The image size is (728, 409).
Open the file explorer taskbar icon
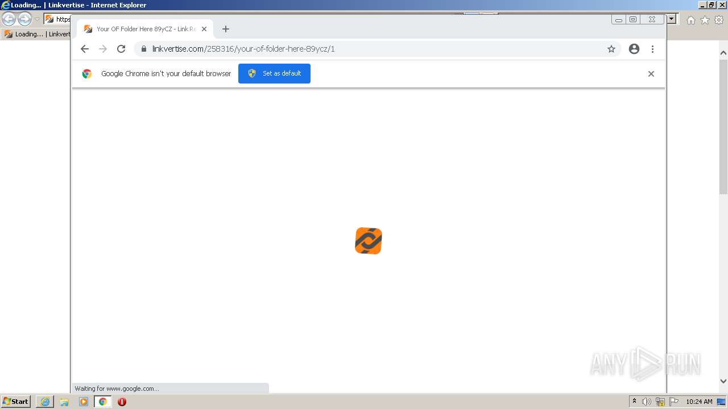pos(64,402)
